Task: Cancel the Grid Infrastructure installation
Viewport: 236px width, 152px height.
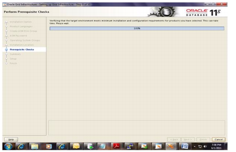Action: pos(218,140)
